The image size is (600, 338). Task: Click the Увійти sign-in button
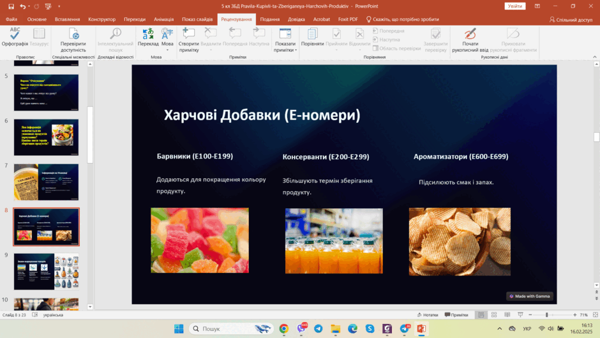pos(514,6)
